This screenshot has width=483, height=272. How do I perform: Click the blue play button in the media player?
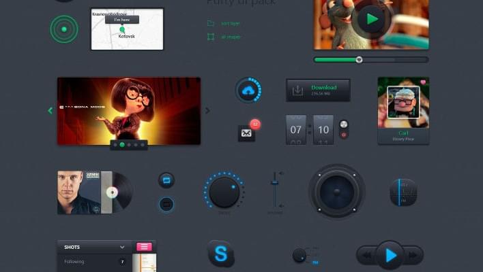(x=390, y=256)
